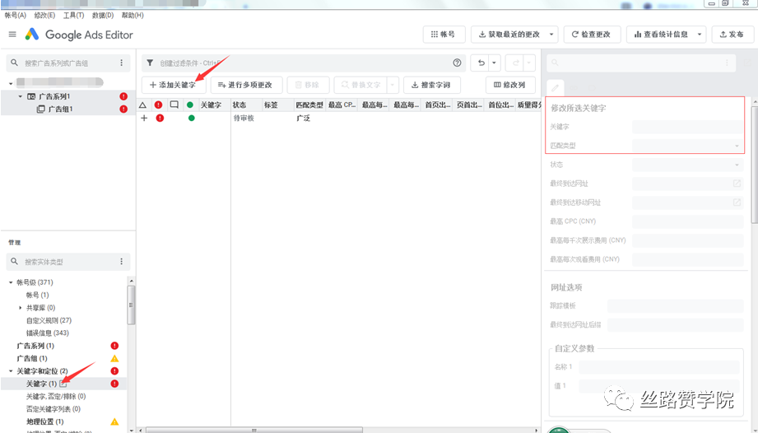Image resolution: width=758 pixels, height=433 pixels.
Task: Click 添加关键字 button
Action: (174, 85)
